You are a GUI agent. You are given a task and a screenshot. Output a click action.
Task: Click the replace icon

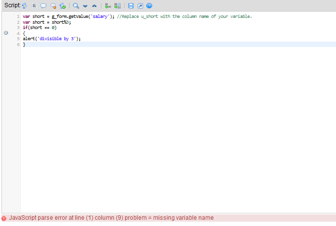[x=108, y=6]
